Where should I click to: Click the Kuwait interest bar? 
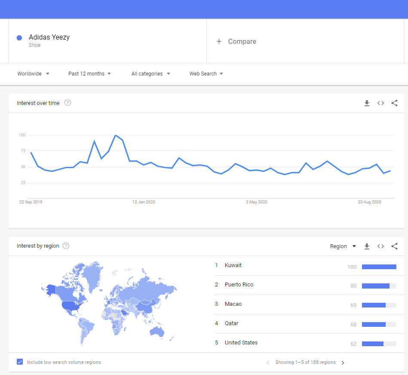click(x=379, y=267)
